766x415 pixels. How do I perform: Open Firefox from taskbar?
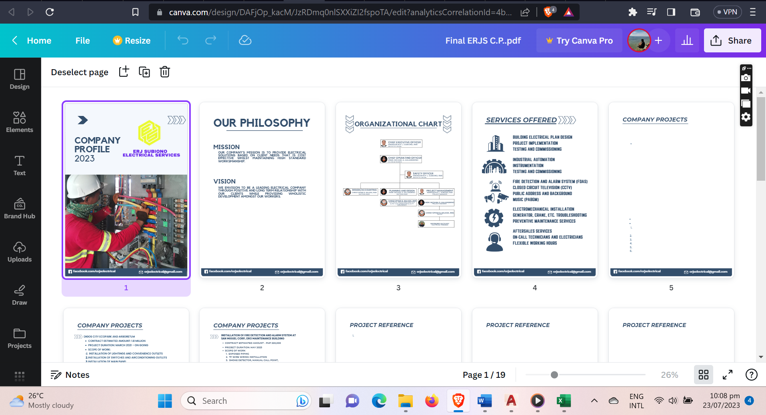432,401
